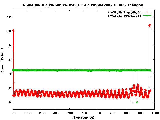Click the 'Power (Kelvin)' y-axis label
This screenshot has width=160, height=120.
coord(2,60)
